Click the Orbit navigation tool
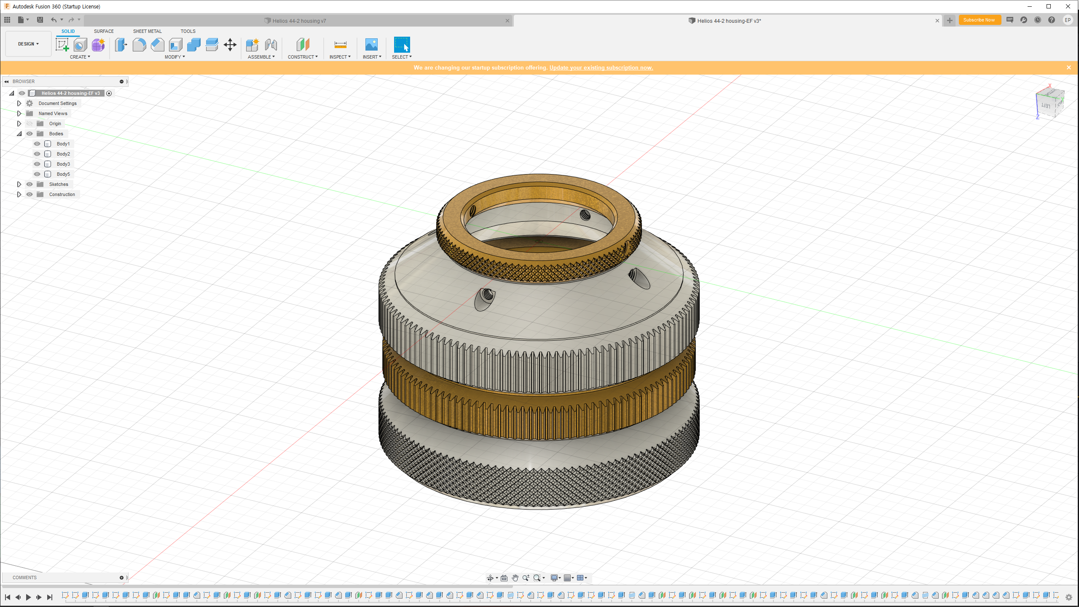Screen dimensions: 1079x607 coord(490,578)
